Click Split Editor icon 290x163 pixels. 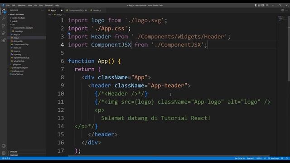tap(283, 10)
